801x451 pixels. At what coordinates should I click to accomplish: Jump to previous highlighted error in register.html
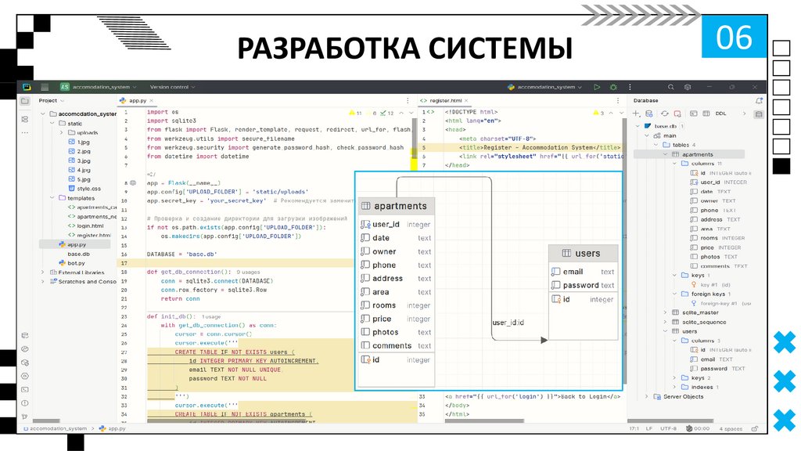click(x=611, y=113)
